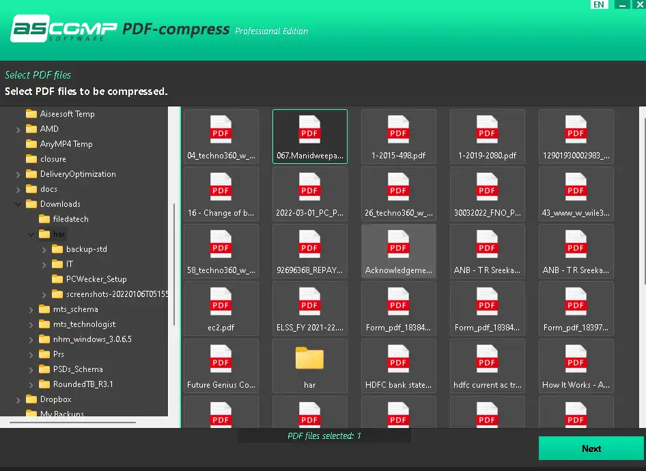The image size is (646, 471).
Task: Select the 1-2015-498.pdf file
Action: click(398, 137)
